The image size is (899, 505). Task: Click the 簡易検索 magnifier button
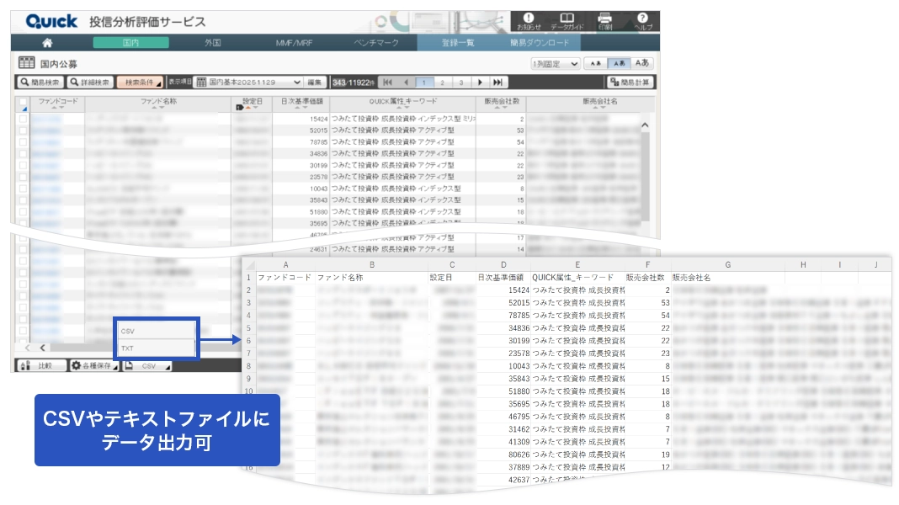[40, 82]
